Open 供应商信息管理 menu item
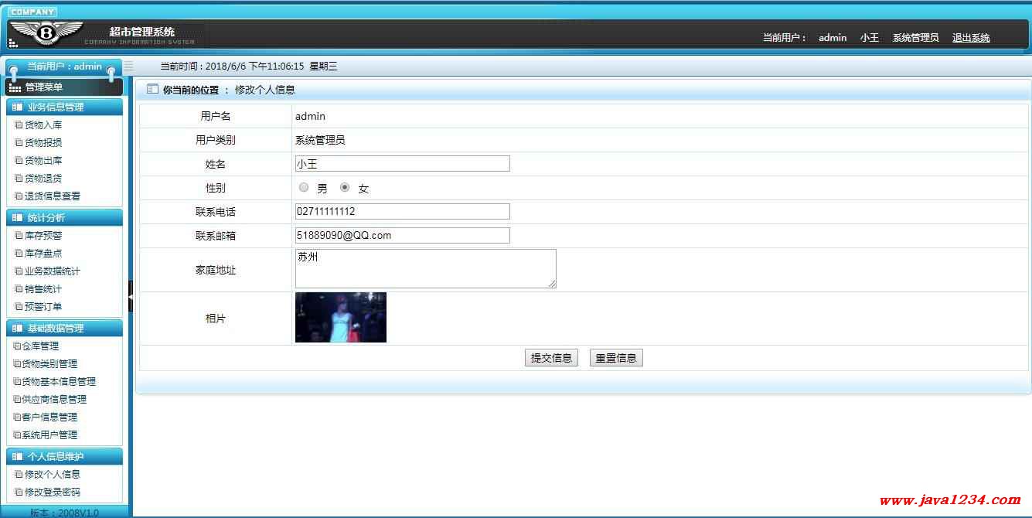Screen dimensions: 1032x518 pyautogui.click(x=54, y=399)
